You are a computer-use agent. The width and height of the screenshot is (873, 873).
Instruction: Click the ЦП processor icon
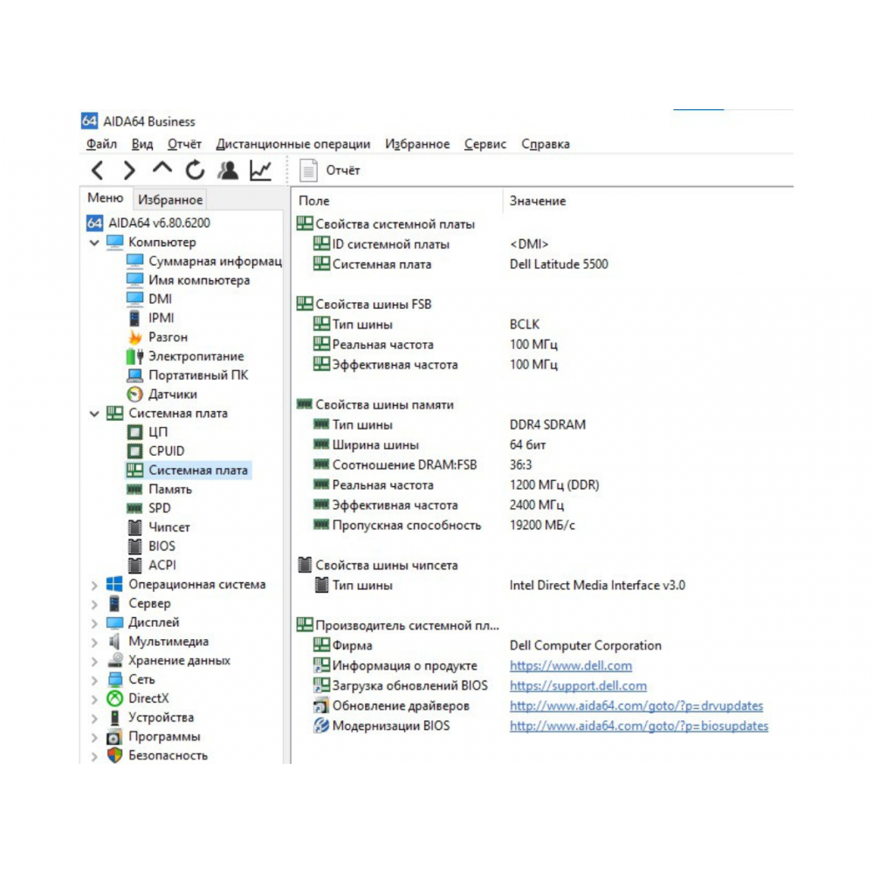pos(134,432)
